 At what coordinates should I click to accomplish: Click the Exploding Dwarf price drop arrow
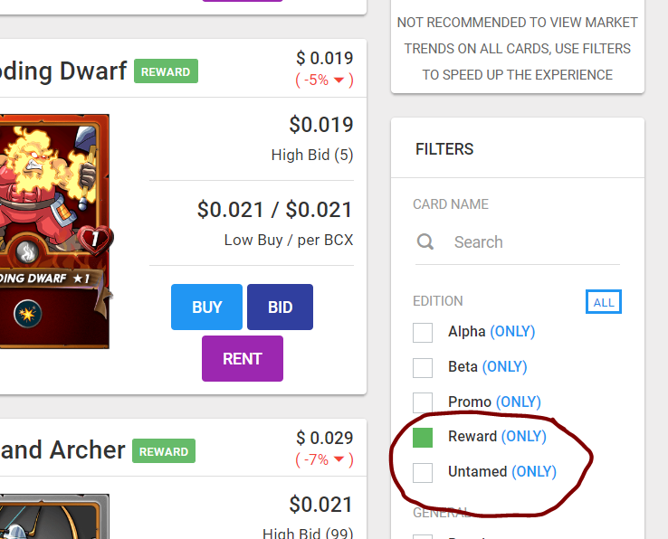pyautogui.click(x=339, y=80)
